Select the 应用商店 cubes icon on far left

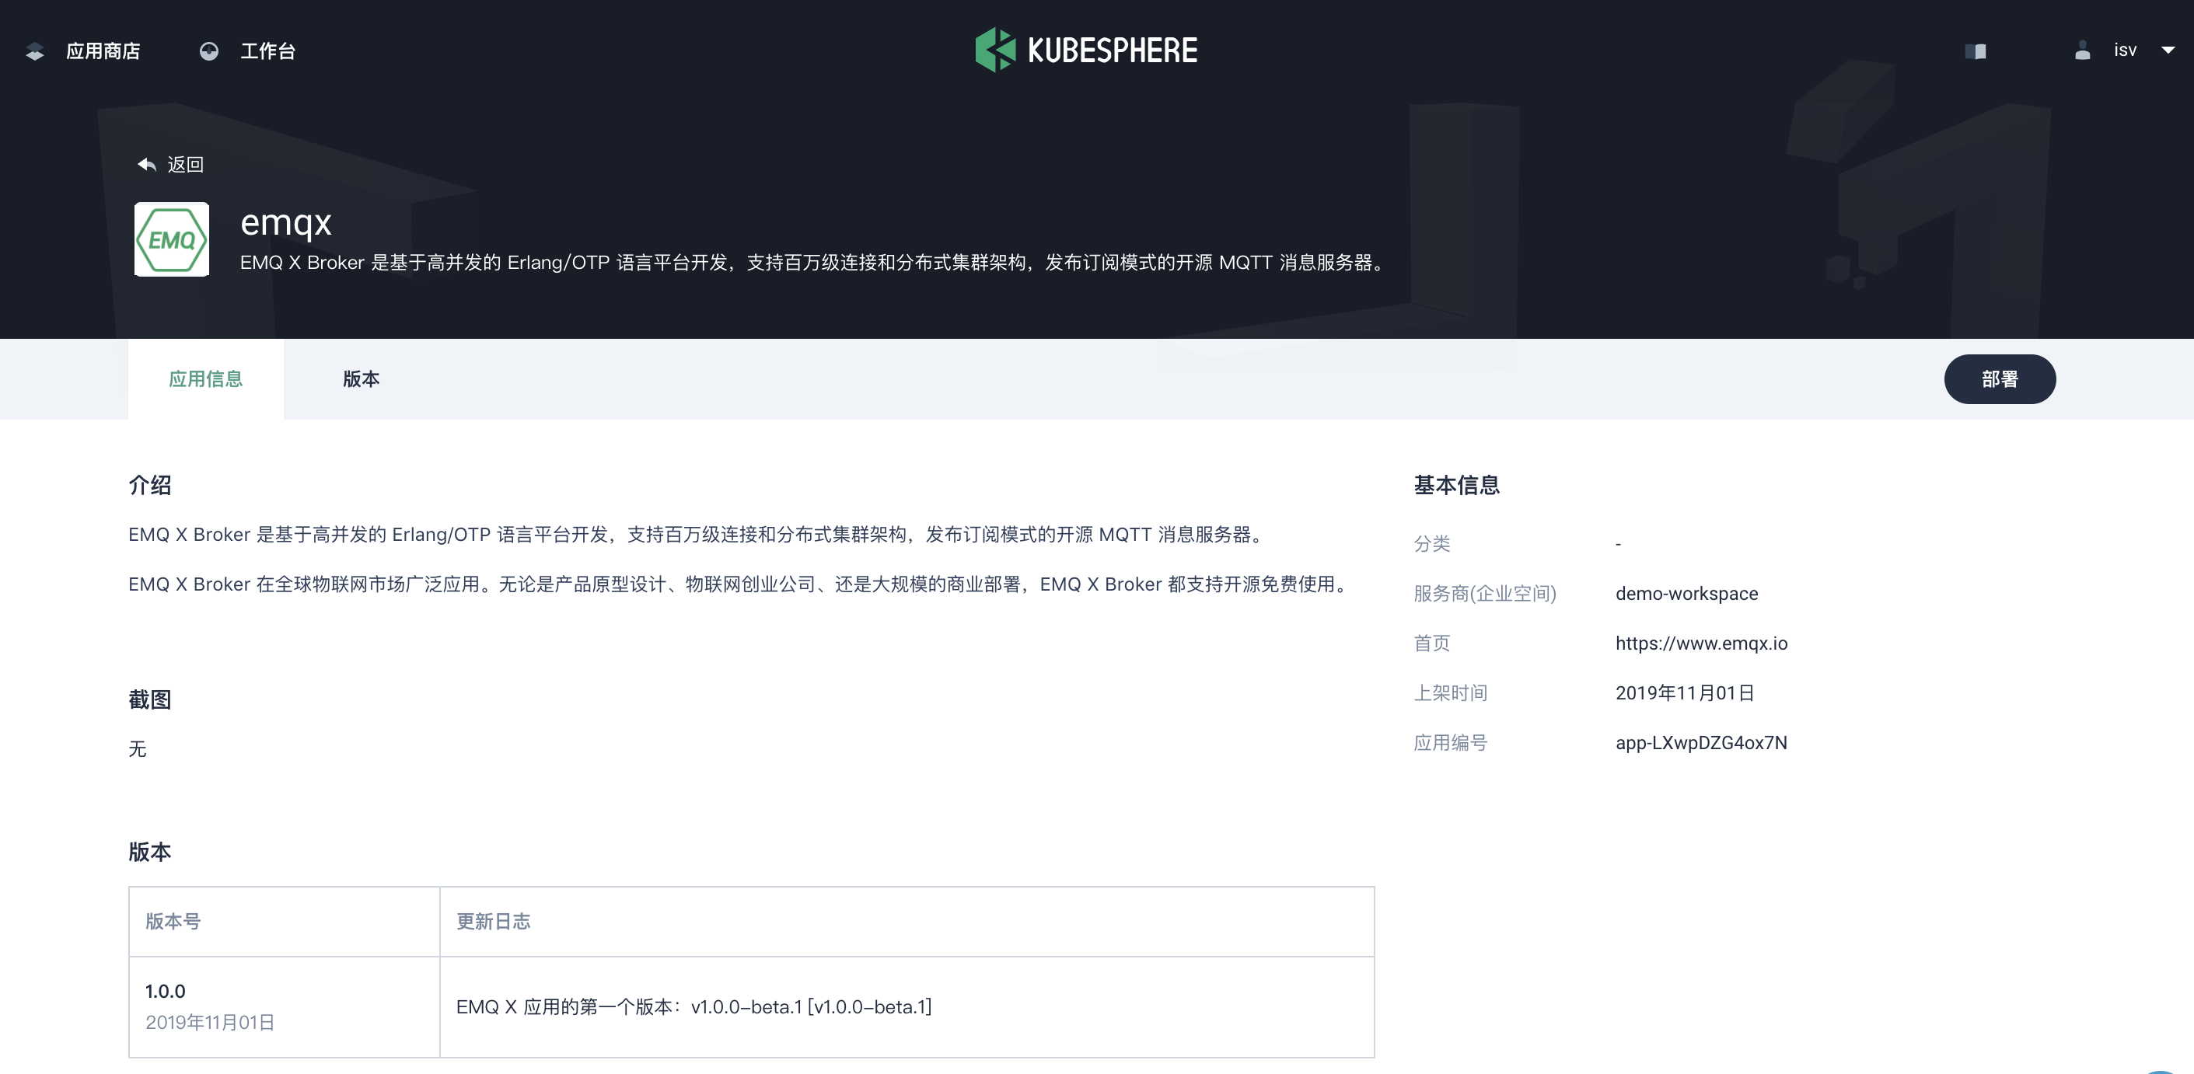[34, 51]
